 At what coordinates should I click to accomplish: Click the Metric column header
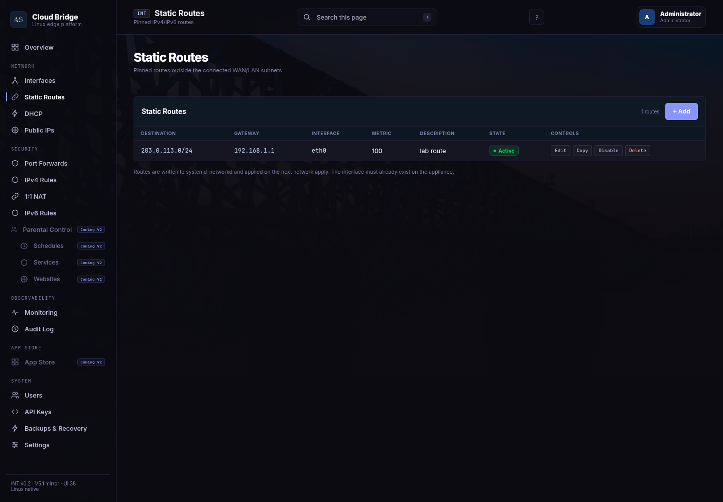(382, 134)
